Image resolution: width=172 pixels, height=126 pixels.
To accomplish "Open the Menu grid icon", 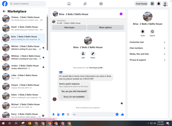I will click(x=152, y=4).
